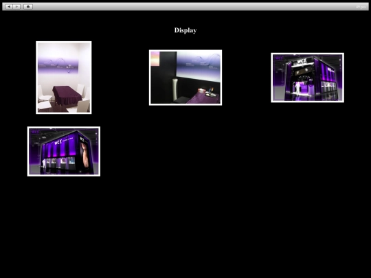Go forward with the right arrow button
Image resolution: width=371 pixels, height=278 pixels.
(x=16, y=7)
